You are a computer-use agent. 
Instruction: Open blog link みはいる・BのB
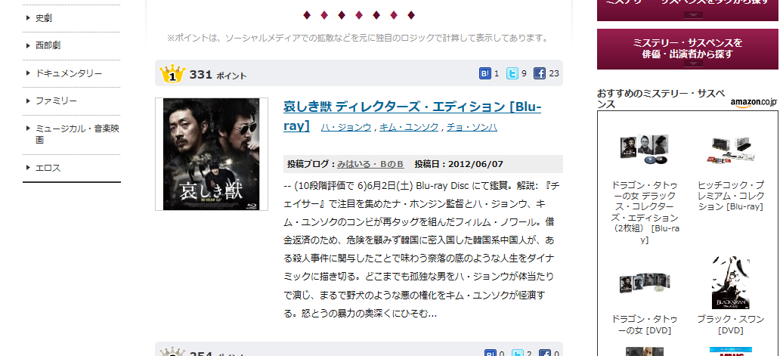coord(370,164)
